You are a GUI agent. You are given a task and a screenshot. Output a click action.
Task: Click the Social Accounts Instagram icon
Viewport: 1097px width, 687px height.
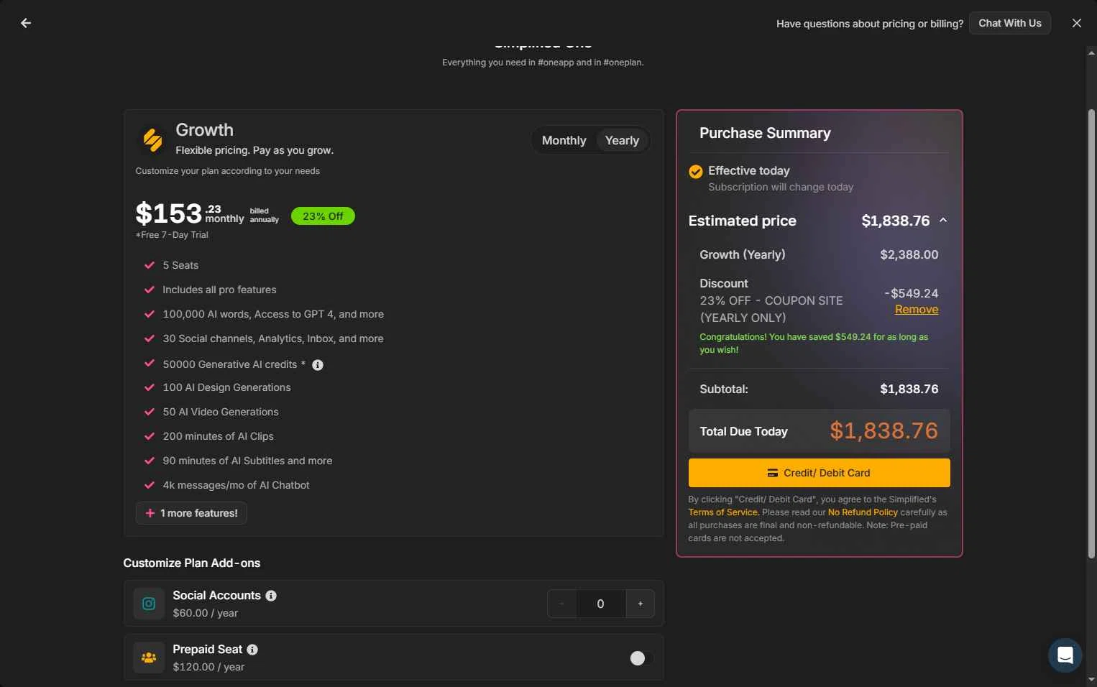click(x=149, y=604)
